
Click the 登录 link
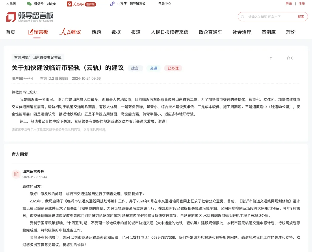pos(289,4)
